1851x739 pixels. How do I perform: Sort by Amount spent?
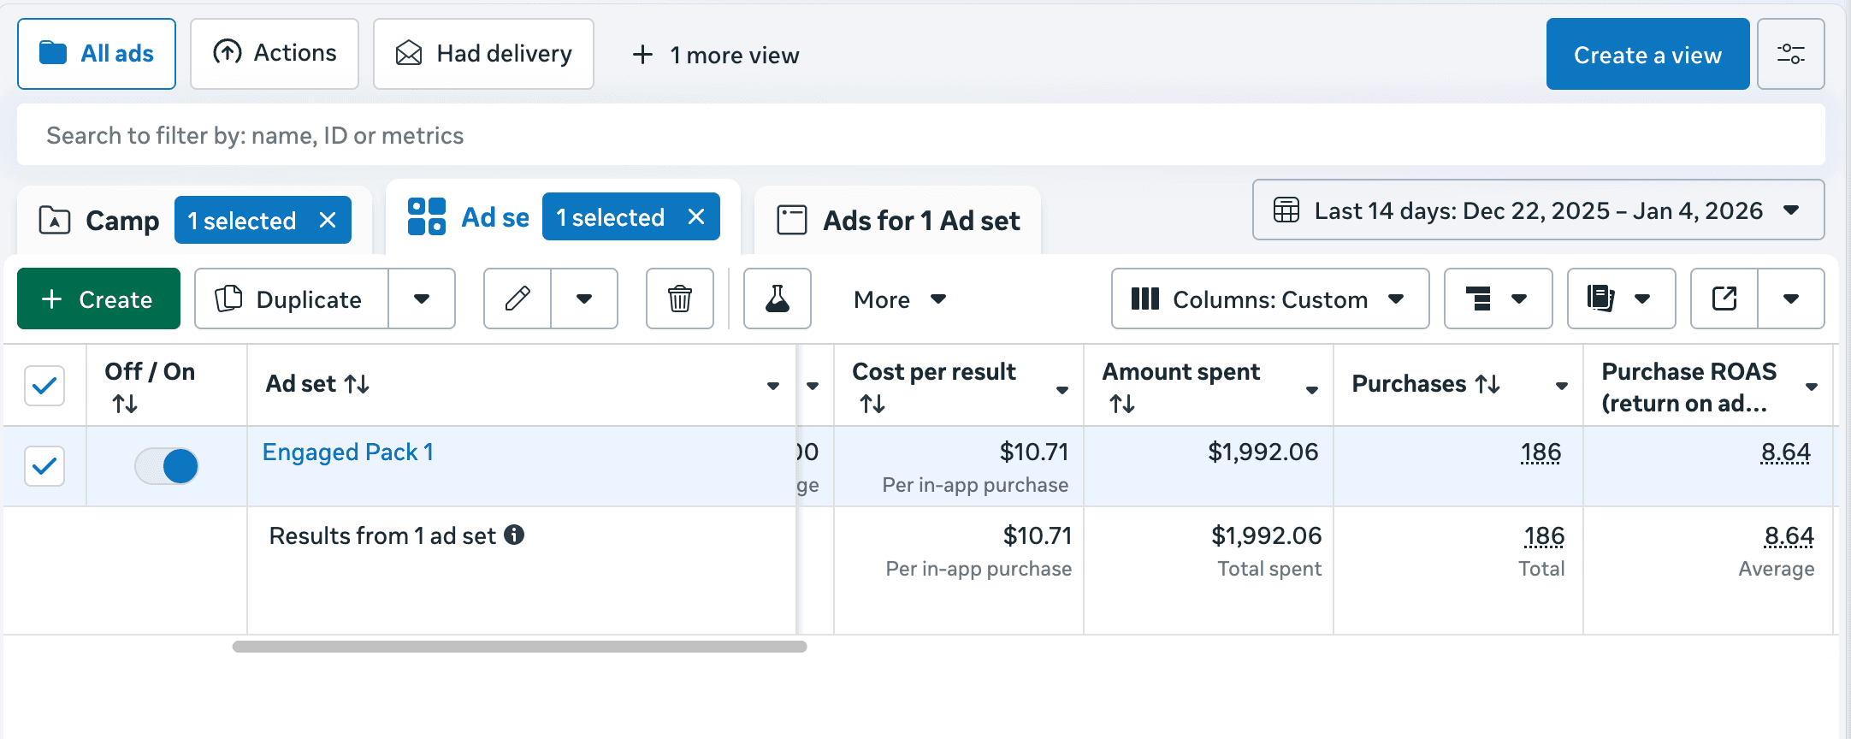[x=1122, y=403]
